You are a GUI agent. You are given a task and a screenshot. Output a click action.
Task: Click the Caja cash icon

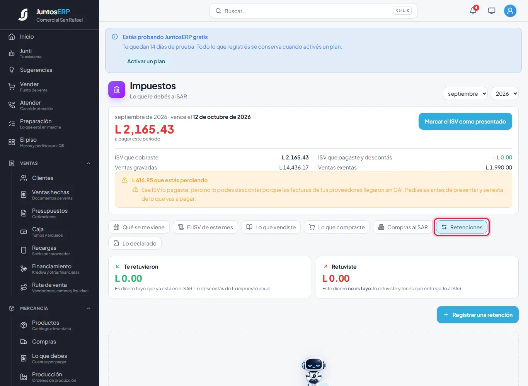pos(24,232)
